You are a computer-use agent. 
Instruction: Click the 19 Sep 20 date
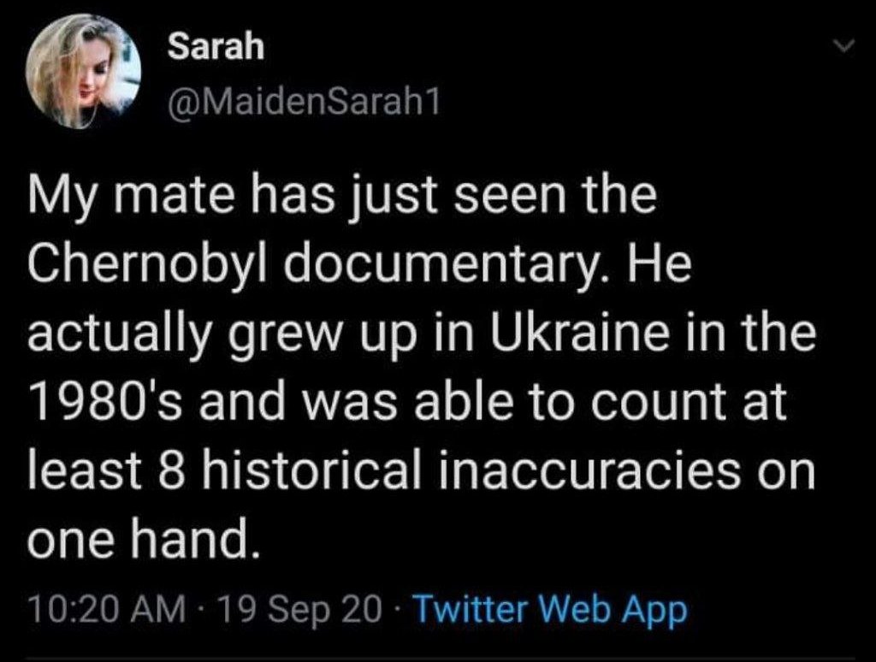tap(301, 610)
